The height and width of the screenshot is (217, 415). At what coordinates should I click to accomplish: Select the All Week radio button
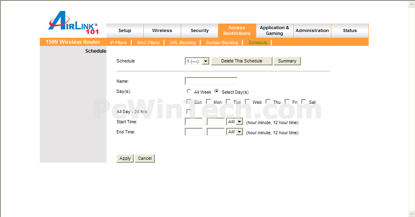pos(189,91)
